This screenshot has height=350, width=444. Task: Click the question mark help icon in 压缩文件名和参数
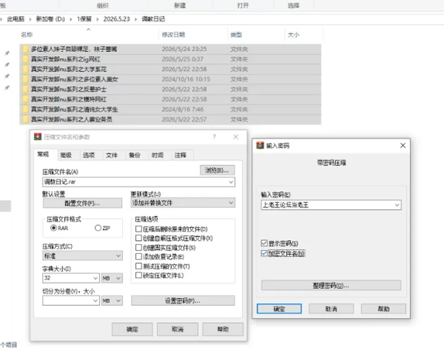214,137
